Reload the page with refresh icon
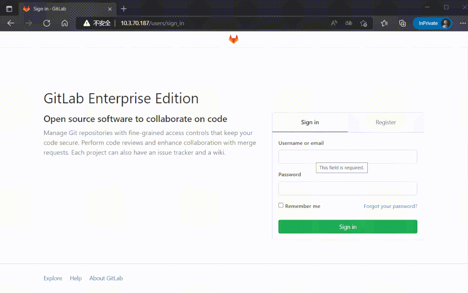Image resolution: width=468 pixels, height=293 pixels. (x=47, y=23)
